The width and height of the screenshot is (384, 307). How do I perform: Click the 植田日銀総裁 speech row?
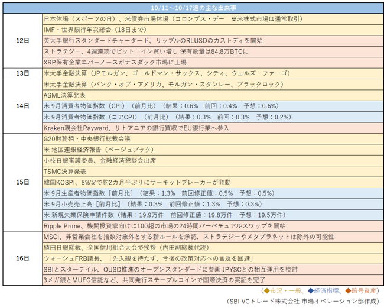(213, 247)
